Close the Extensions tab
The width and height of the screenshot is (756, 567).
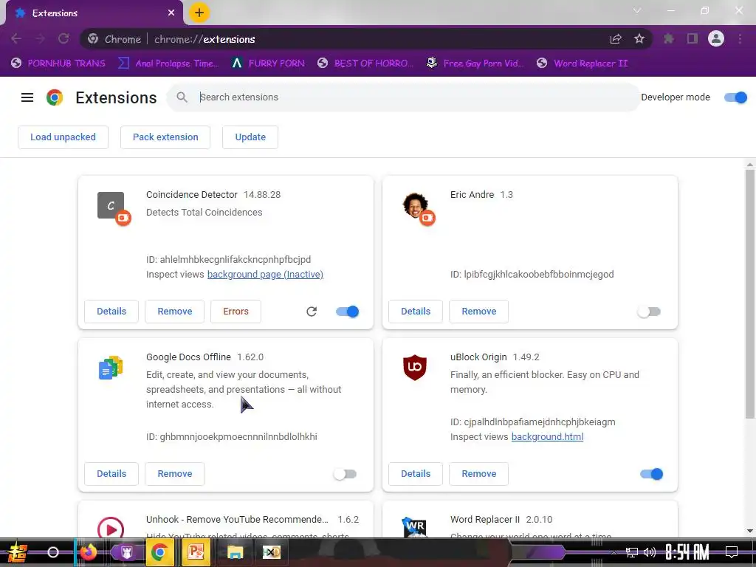coord(171,13)
